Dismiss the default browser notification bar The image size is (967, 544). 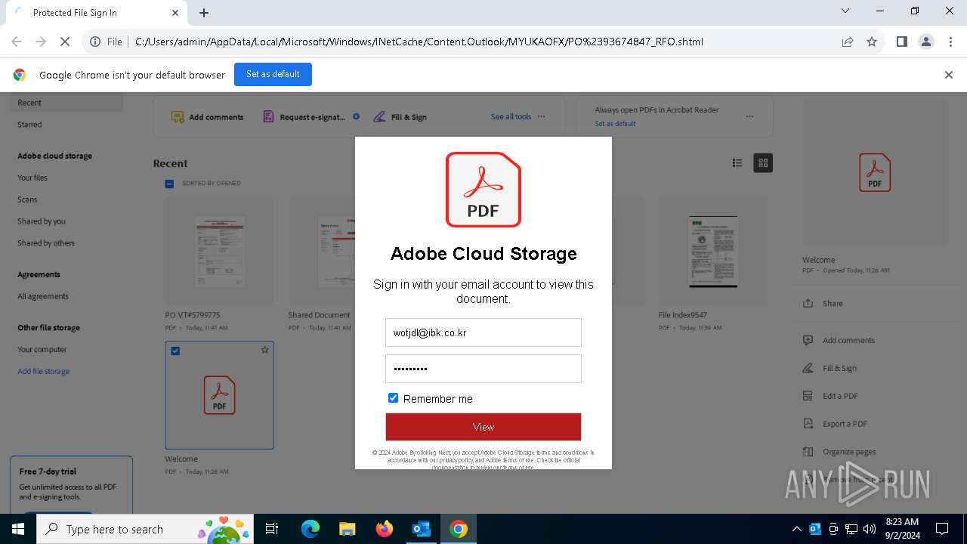point(949,75)
